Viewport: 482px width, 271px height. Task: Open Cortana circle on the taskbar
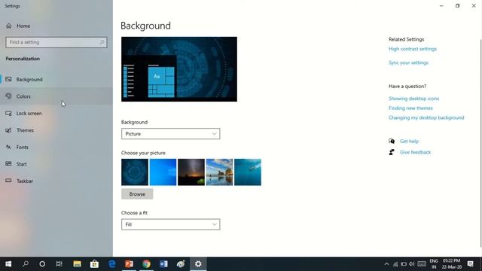(x=42, y=264)
